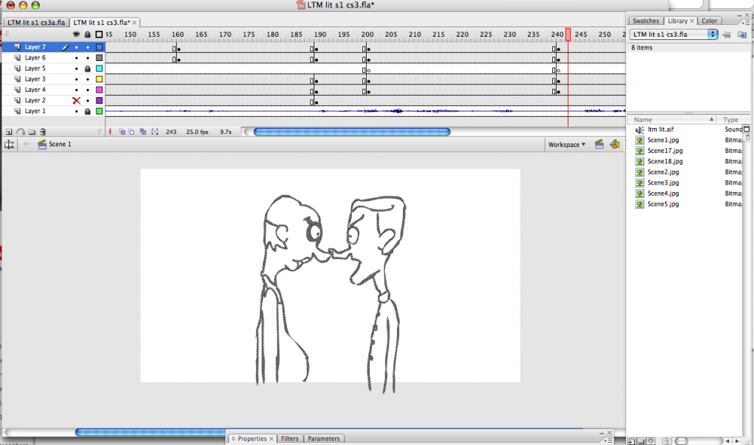This screenshot has width=754, height=445.
Task: Click the New Library Panel icon
Action: coord(741,35)
